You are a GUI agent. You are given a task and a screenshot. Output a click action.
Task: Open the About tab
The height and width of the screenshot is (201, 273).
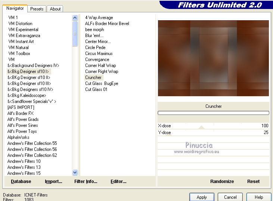click(x=55, y=9)
